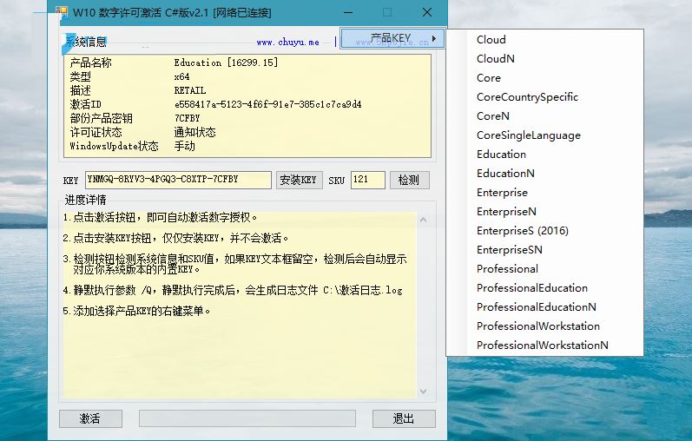
Task: Click instruction line 1 about 激活按钮
Action: (160, 217)
